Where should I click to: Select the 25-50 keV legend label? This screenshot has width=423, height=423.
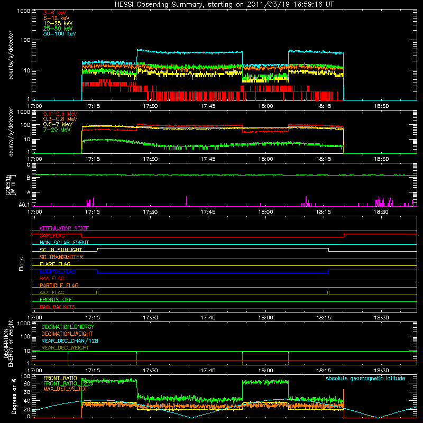pyautogui.click(x=58, y=29)
